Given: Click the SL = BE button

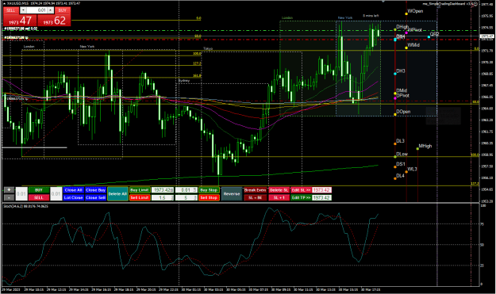Looking at the screenshot, I should pyautogui.click(x=255, y=197).
